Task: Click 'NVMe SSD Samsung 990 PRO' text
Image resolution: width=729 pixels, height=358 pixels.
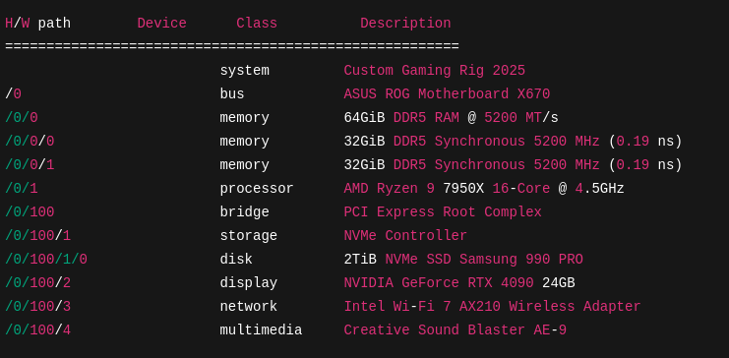Action: (484, 260)
